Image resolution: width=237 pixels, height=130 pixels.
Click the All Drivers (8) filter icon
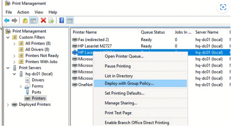click(x=21, y=50)
